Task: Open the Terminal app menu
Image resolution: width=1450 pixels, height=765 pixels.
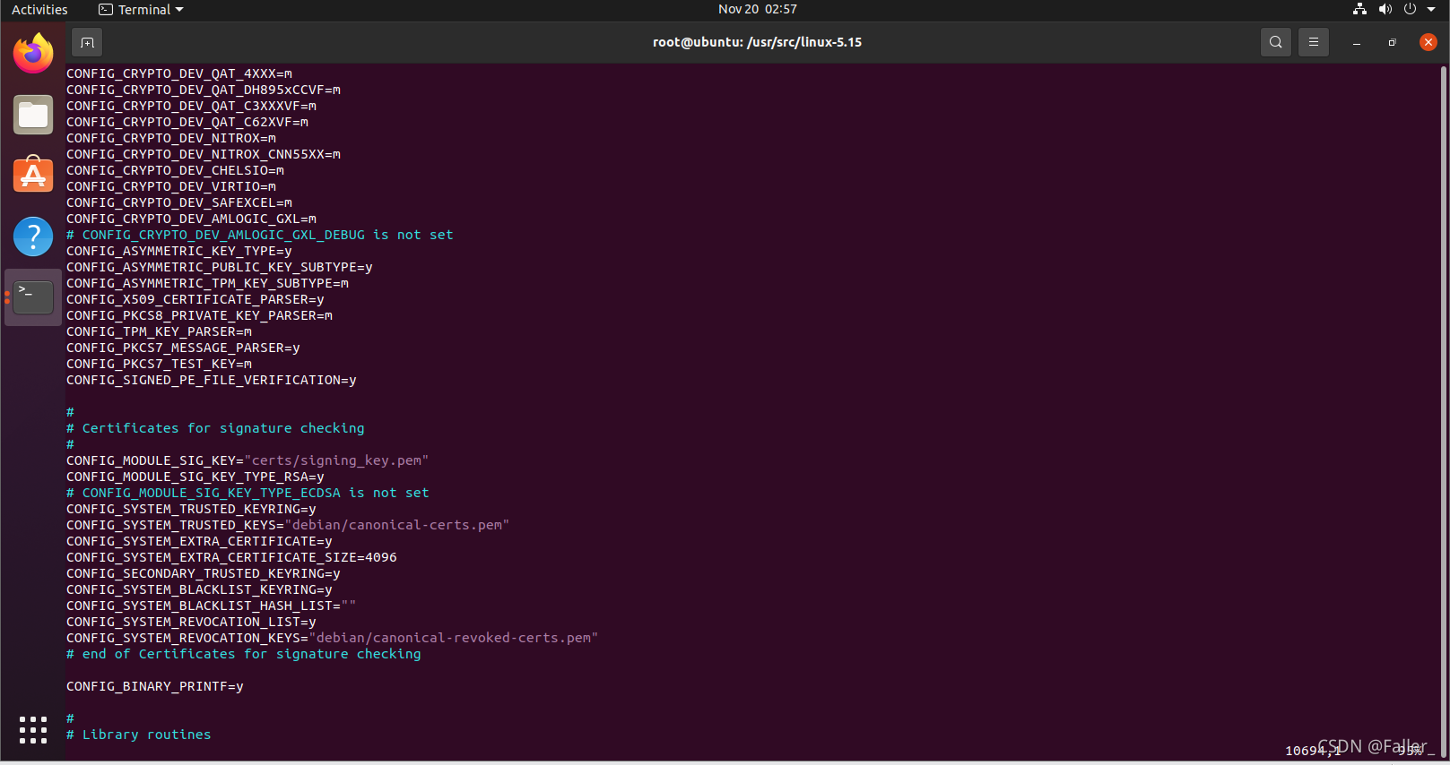Action: tap(141, 9)
